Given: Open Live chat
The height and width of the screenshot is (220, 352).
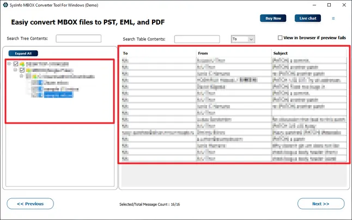Looking at the screenshot, I should [x=308, y=18].
